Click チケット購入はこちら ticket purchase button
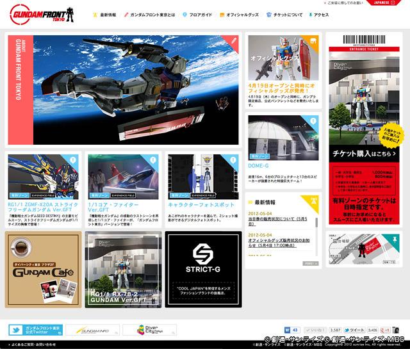The height and width of the screenshot is (349, 410). tap(363, 154)
